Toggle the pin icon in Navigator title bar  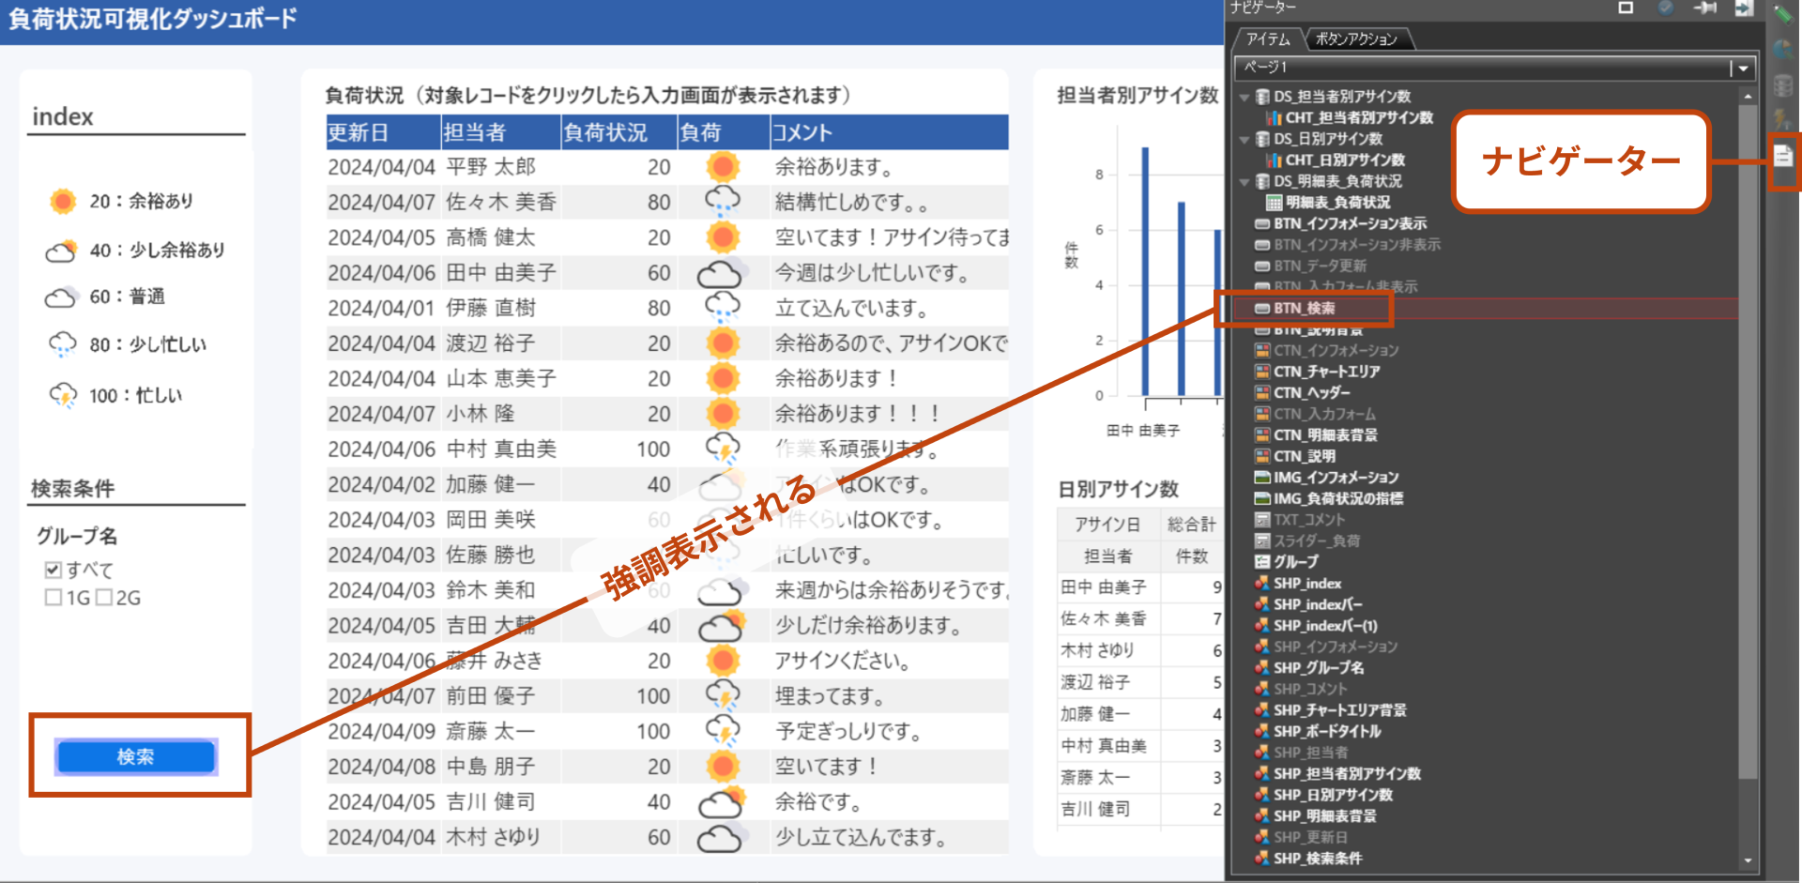pos(1705,8)
